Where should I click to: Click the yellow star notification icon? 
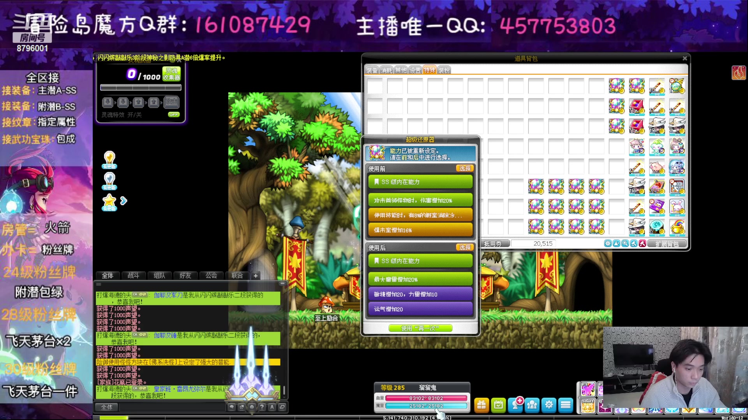[109, 202]
